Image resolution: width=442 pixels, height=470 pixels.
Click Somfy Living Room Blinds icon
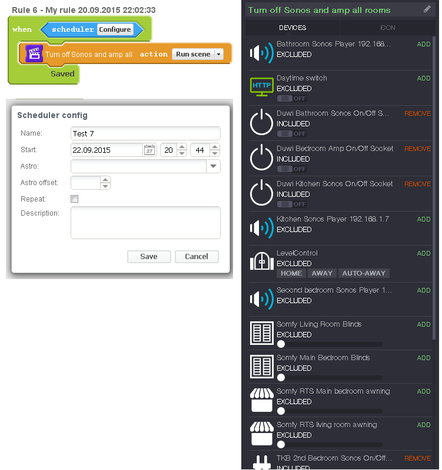click(261, 333)
